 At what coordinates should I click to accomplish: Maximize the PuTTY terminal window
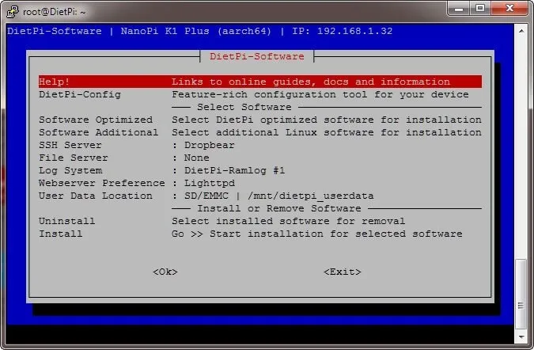tap(479, 9)
